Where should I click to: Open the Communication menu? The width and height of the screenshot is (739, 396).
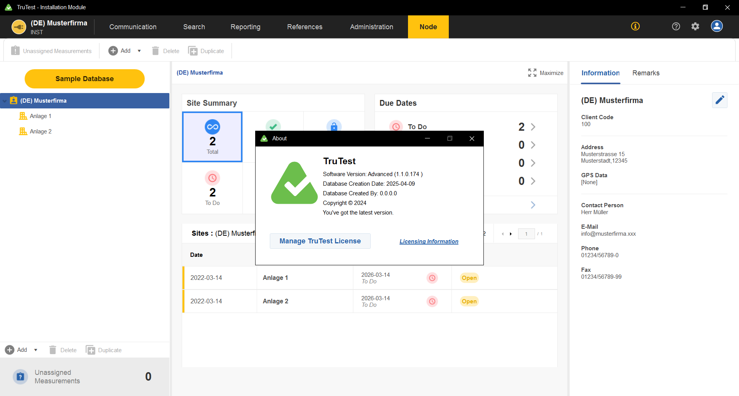coord(133,27)
